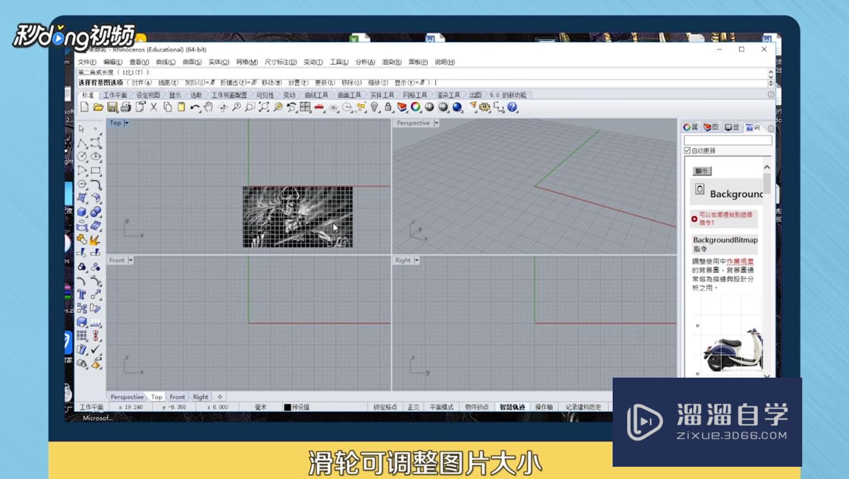This screenshot has height=479, width=849.
Task: Toggle 平面模式 planar mode
Action: pos(442,407)
